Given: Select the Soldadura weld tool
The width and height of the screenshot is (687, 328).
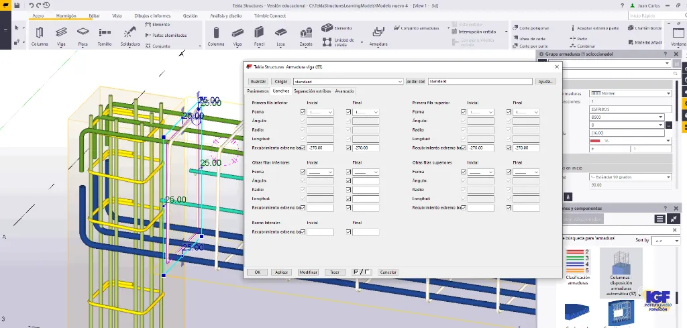Looking at the screenshot, I should pos(129,36).
